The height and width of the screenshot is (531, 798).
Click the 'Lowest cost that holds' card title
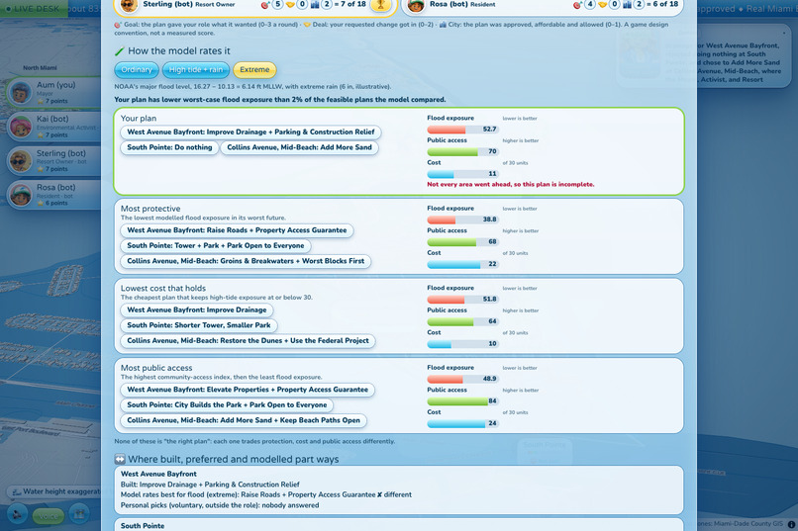tap(163, 288)
